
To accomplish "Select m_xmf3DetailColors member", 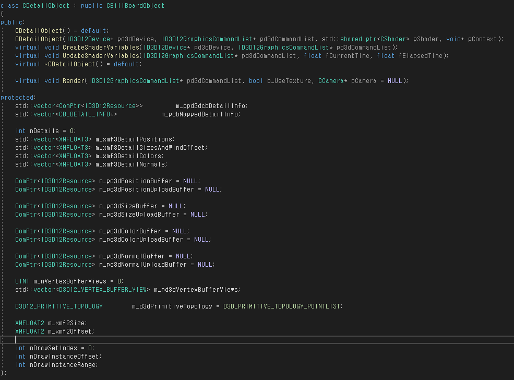I will pos(128,156).
